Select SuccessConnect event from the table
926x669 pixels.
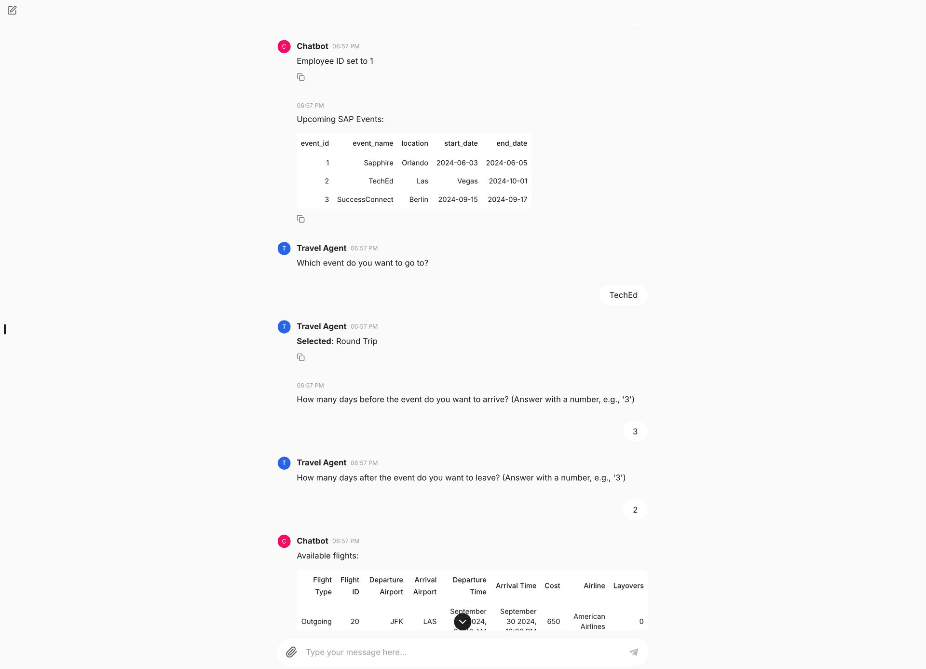point(365,199)
